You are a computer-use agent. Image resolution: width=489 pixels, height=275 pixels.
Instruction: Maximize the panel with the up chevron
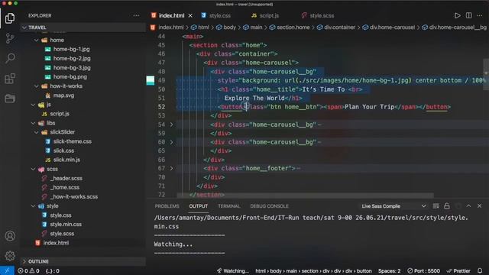(x=468, y=206)
